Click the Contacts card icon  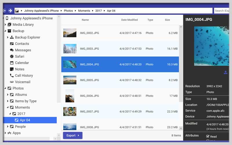(12, 44)
